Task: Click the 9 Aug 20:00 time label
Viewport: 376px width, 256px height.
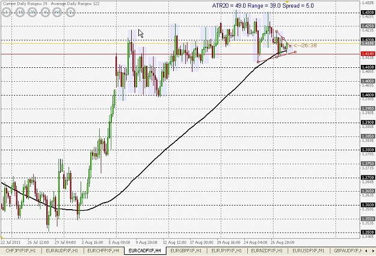Action: [x=147, y=242]
